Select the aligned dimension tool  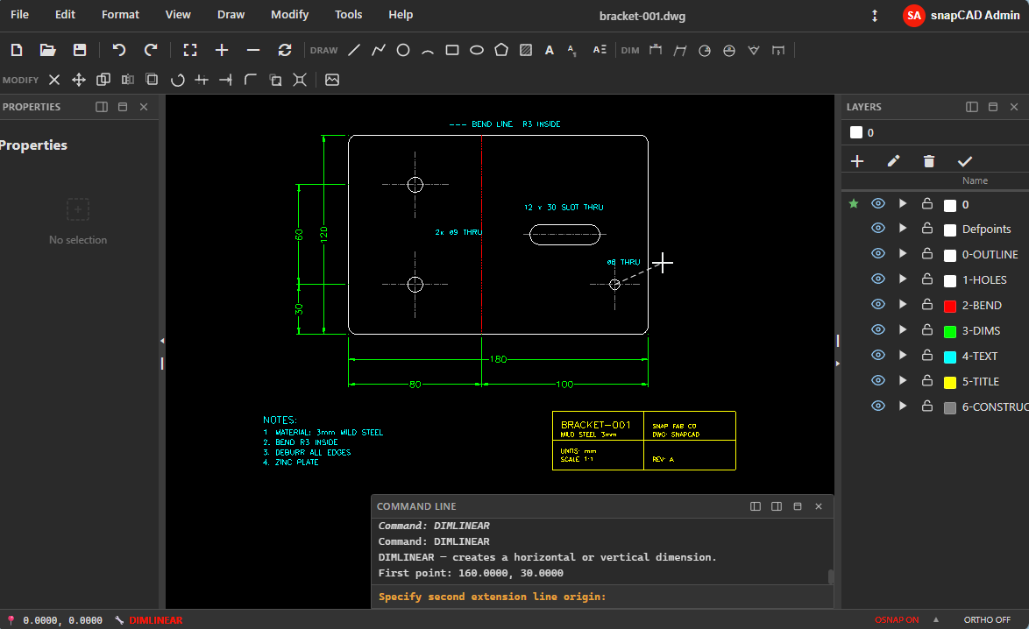click(x=680, y=50)
